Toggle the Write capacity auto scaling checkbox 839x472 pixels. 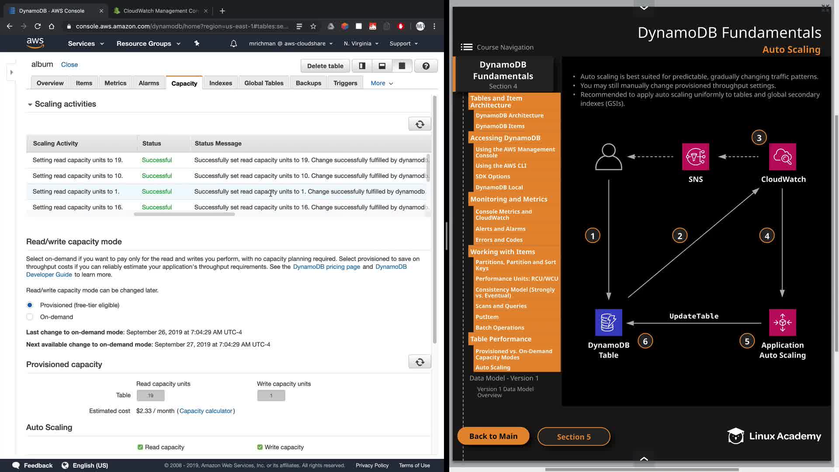[x=260, y=447]
